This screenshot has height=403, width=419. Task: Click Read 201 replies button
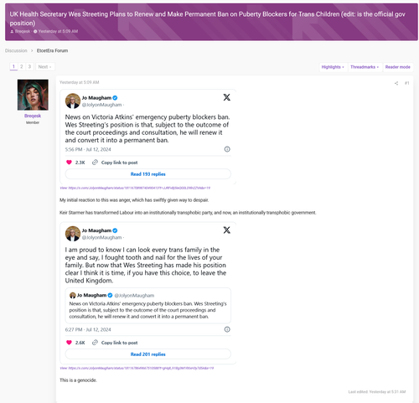(148, 354)
